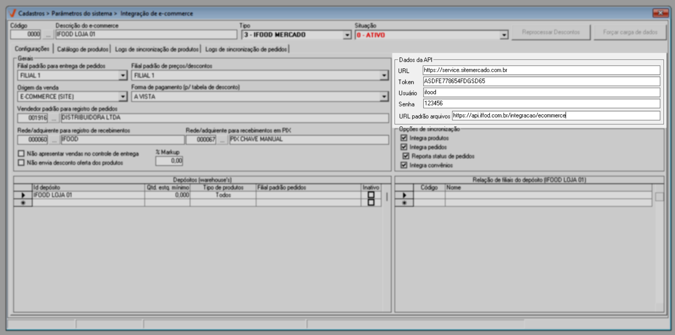Open lookup for Vendedor padrão code 001916
The image size is (675, 335).
point(54,118)
